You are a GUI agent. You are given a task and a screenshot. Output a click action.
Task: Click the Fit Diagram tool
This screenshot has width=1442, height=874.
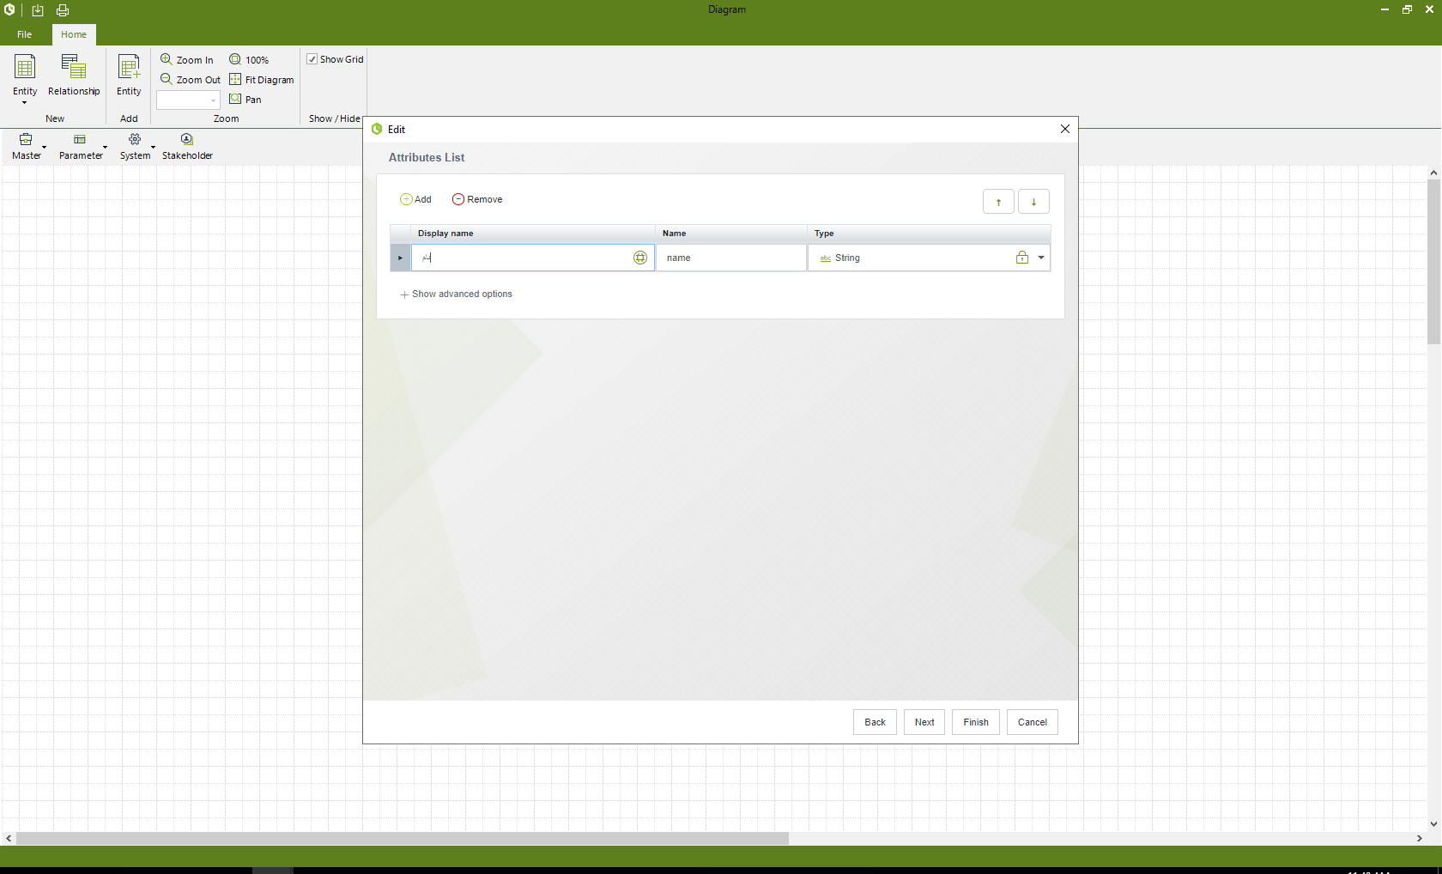(262, 79)
